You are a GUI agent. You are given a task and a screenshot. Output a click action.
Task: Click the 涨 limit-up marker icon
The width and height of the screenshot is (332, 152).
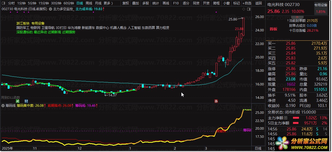(x=216, y=101)
